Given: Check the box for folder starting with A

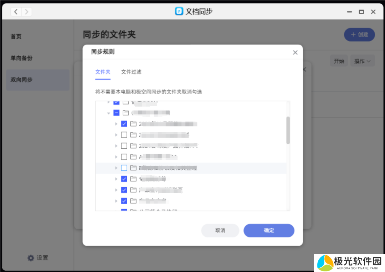Looking at the screenshot, I should 124,157.
